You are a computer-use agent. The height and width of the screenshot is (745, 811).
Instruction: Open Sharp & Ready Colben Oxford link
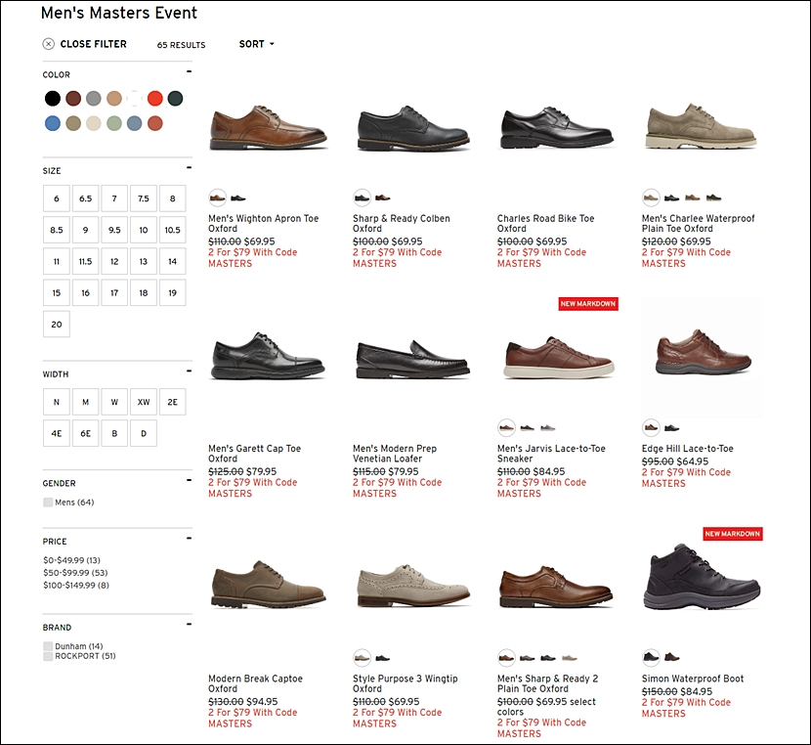click(402, 224)
